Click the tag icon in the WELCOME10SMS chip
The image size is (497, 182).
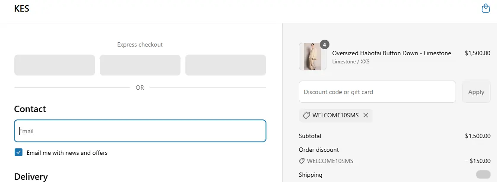(306, 115)
